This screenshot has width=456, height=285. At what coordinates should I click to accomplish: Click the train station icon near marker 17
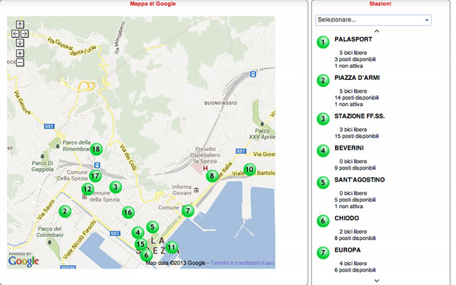[98, 165]
